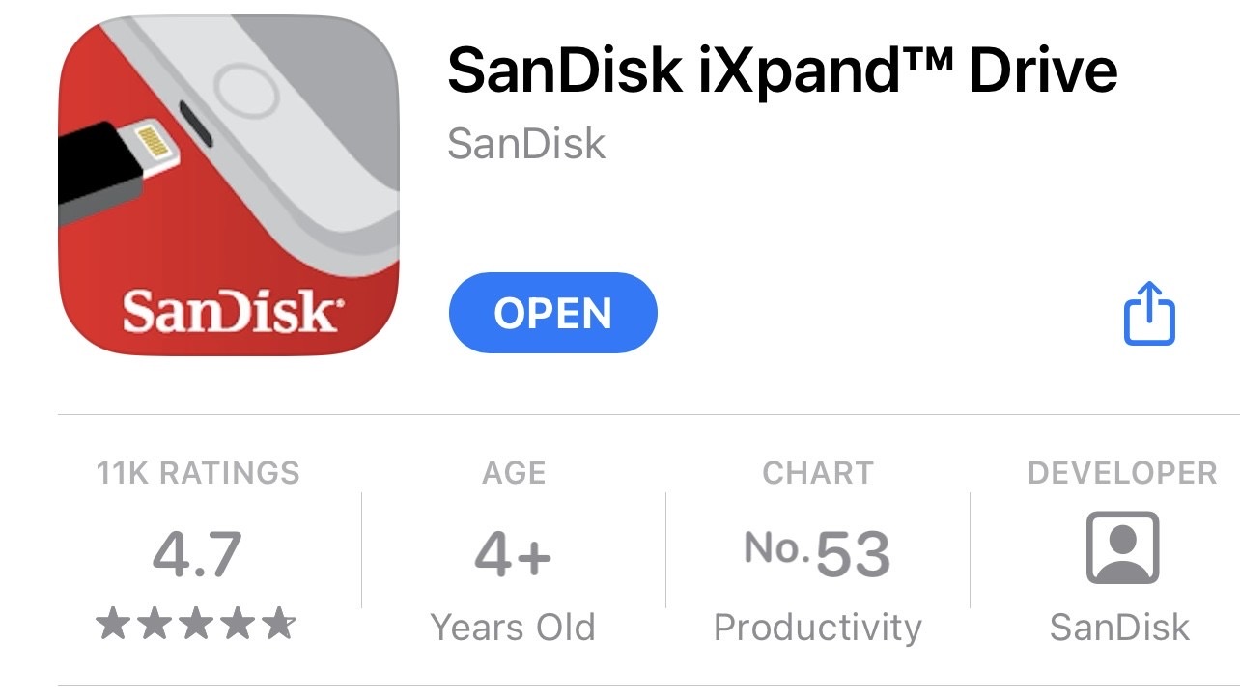Screen dimensions: 1240x699
Task: Tap the SanDisk iXpand Drive app icon
Action: 229,184
